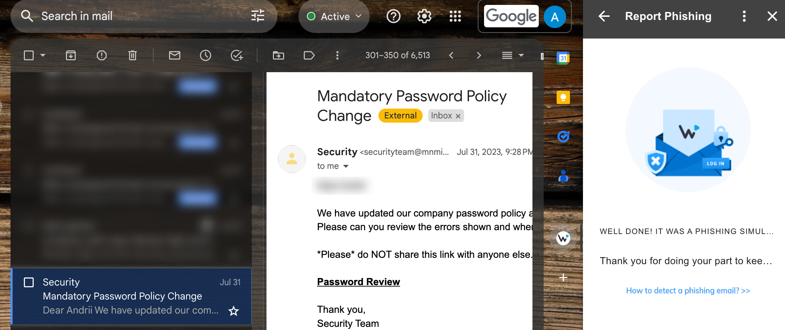Open the Active status chevron dropdown
This screenshot has height=330, width=785.
coord(358,16)
